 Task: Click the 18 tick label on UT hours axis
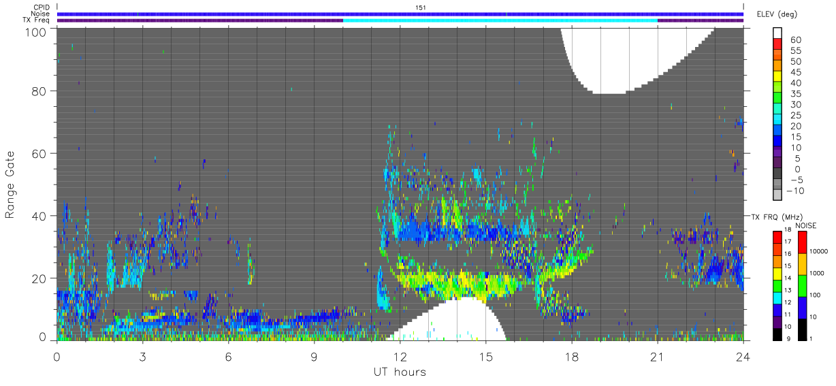(571, 355)
